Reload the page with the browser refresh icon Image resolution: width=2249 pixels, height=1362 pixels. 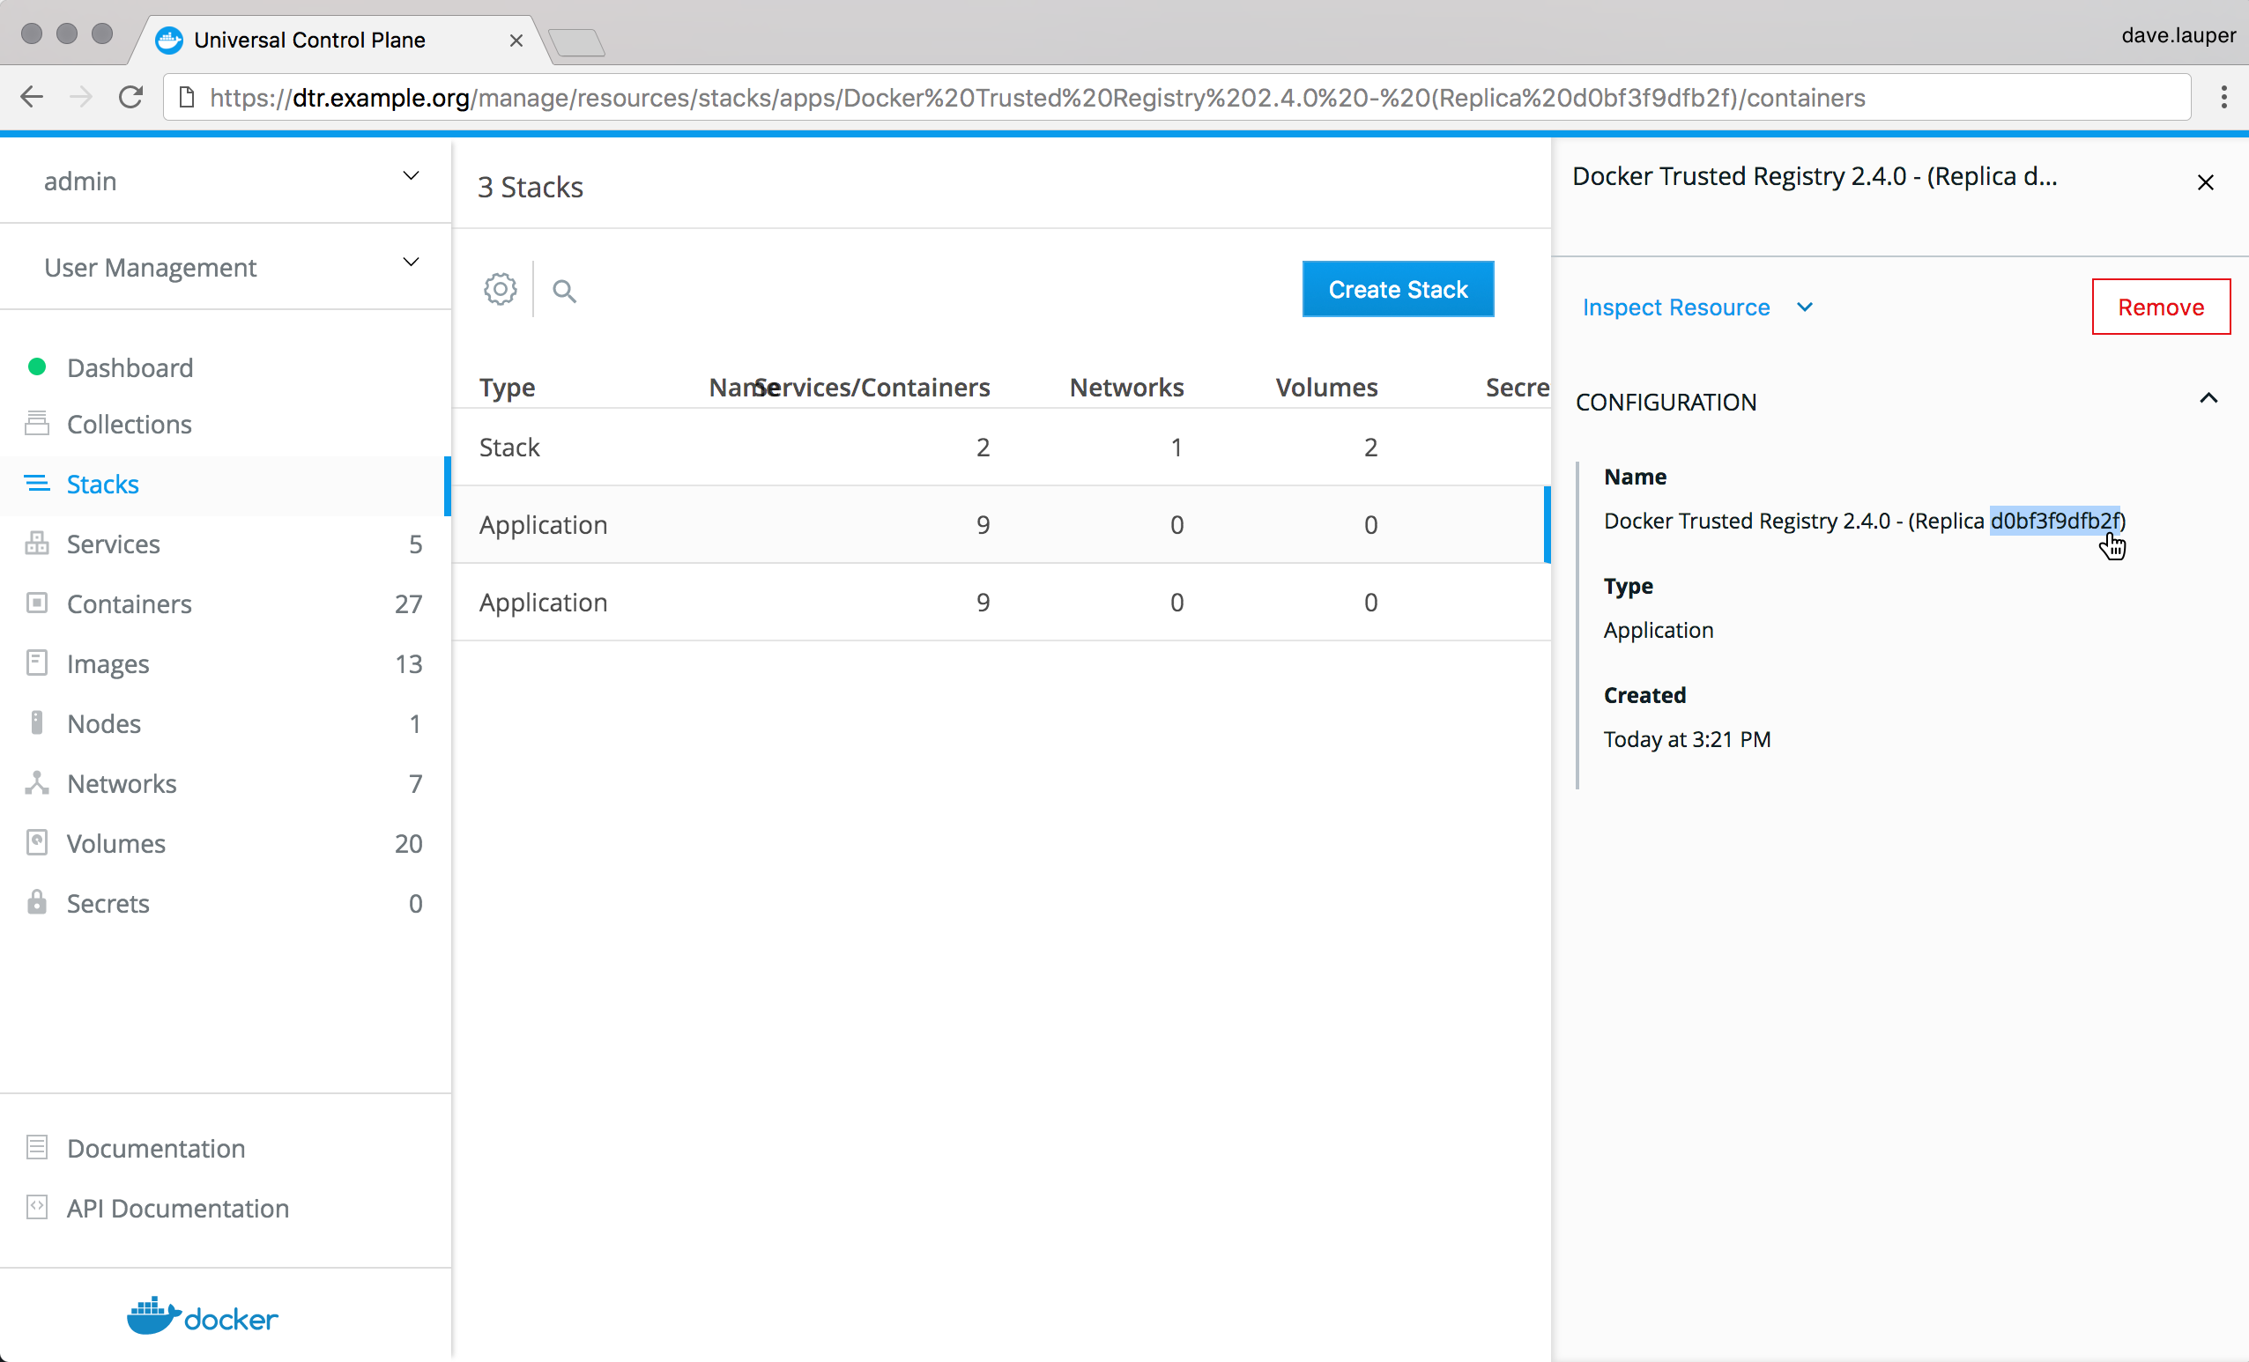pyautogui.click(x=130, y=97)
